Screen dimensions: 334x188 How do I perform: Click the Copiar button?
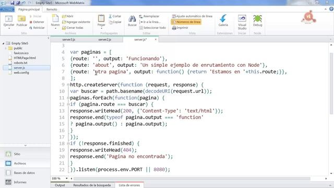tap(115, 22)
